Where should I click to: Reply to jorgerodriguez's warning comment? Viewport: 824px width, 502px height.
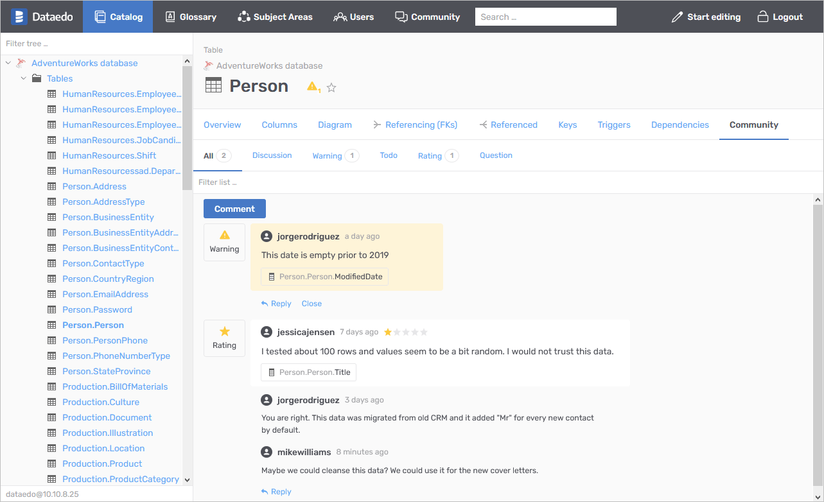click(x=276, y=304)
